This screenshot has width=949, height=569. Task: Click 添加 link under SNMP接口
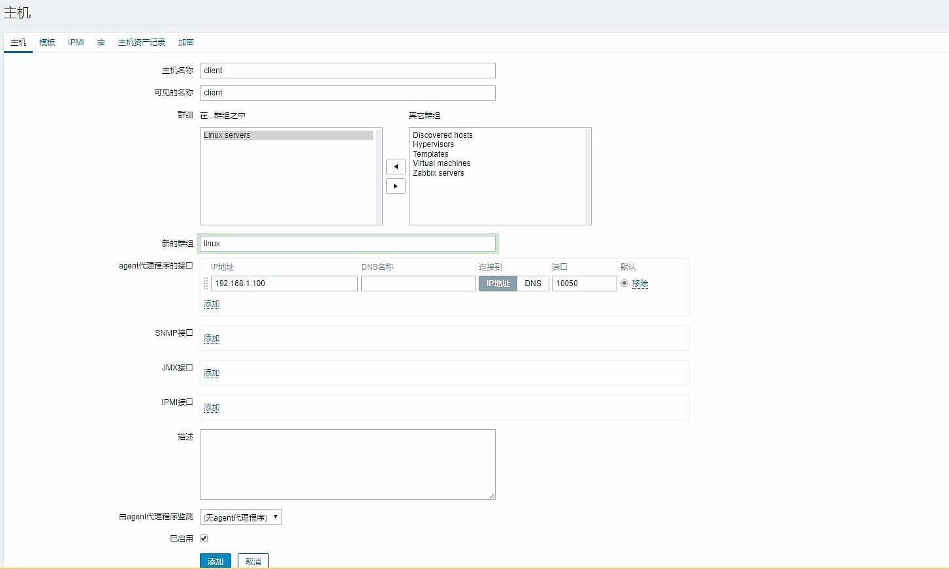point(212,338)
